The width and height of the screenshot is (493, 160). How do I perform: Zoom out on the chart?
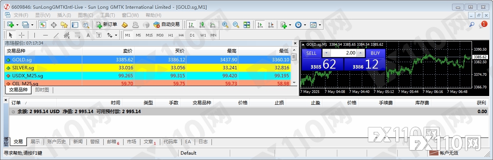pyautogui.click(x=236, y=25)
